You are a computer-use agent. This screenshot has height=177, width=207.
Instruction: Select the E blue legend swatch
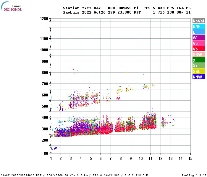click(x=199, y=32)
